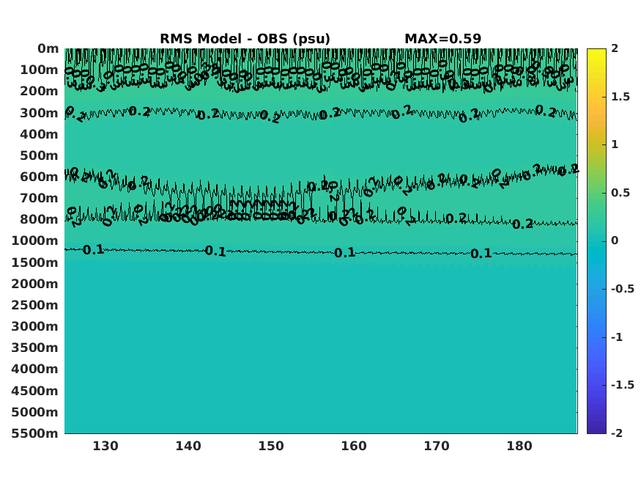Select the '160' longitude tick label
The height and width of the screenshot is (481, 641).
pyautogui.click(x=354, y=446)
